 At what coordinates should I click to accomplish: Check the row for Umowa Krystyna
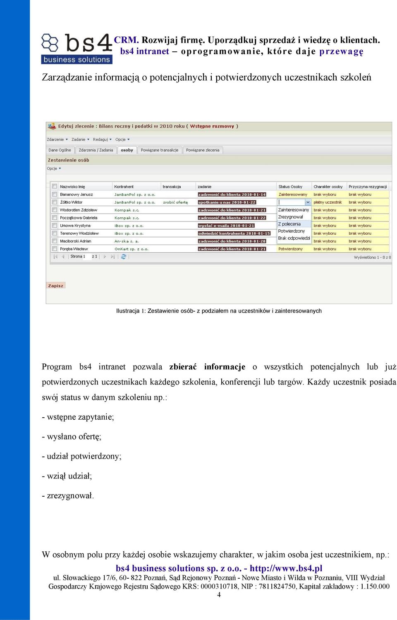click(54, 226)
